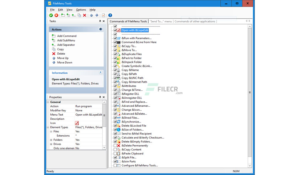Collapse the General property group
This screenshot has width=303, height=175.
[48, 102]
